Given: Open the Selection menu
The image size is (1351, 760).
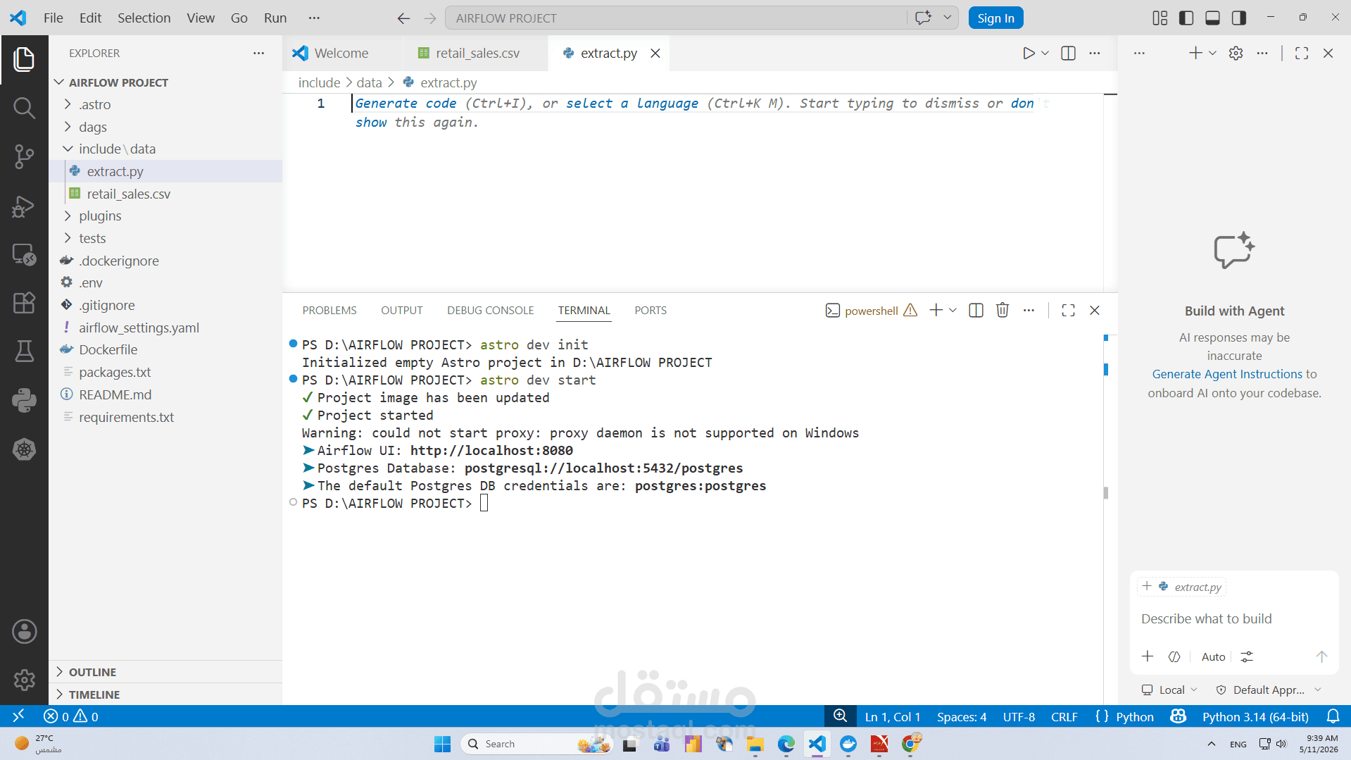Looking at the screenshot, I should [144, 18].
